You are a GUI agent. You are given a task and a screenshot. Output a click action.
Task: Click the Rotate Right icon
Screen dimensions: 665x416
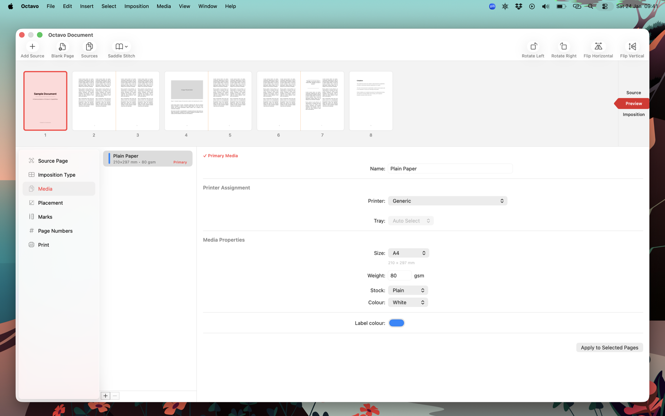(x=564, y=46)
